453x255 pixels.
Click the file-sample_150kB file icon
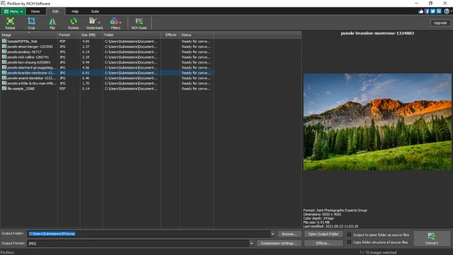[4, 89]
